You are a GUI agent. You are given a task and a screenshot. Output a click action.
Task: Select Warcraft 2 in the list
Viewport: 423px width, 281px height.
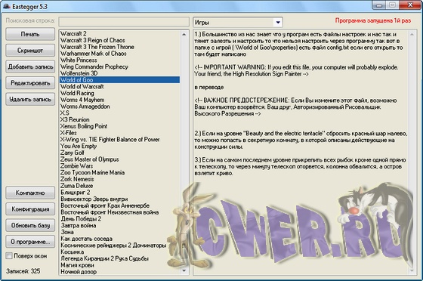tap(119, 34)
